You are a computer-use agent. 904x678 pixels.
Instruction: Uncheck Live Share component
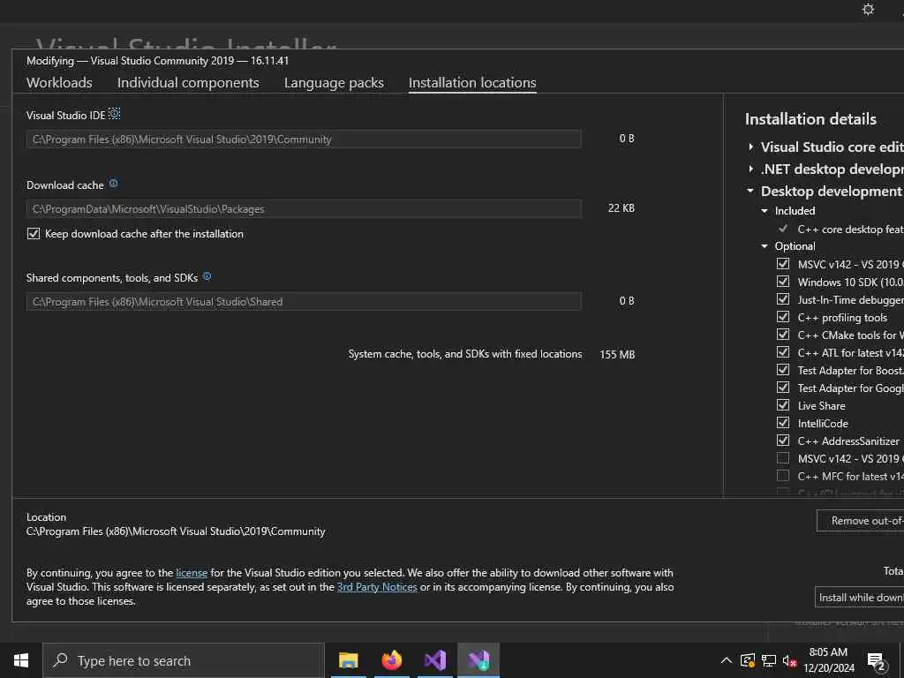click(782, 405)
